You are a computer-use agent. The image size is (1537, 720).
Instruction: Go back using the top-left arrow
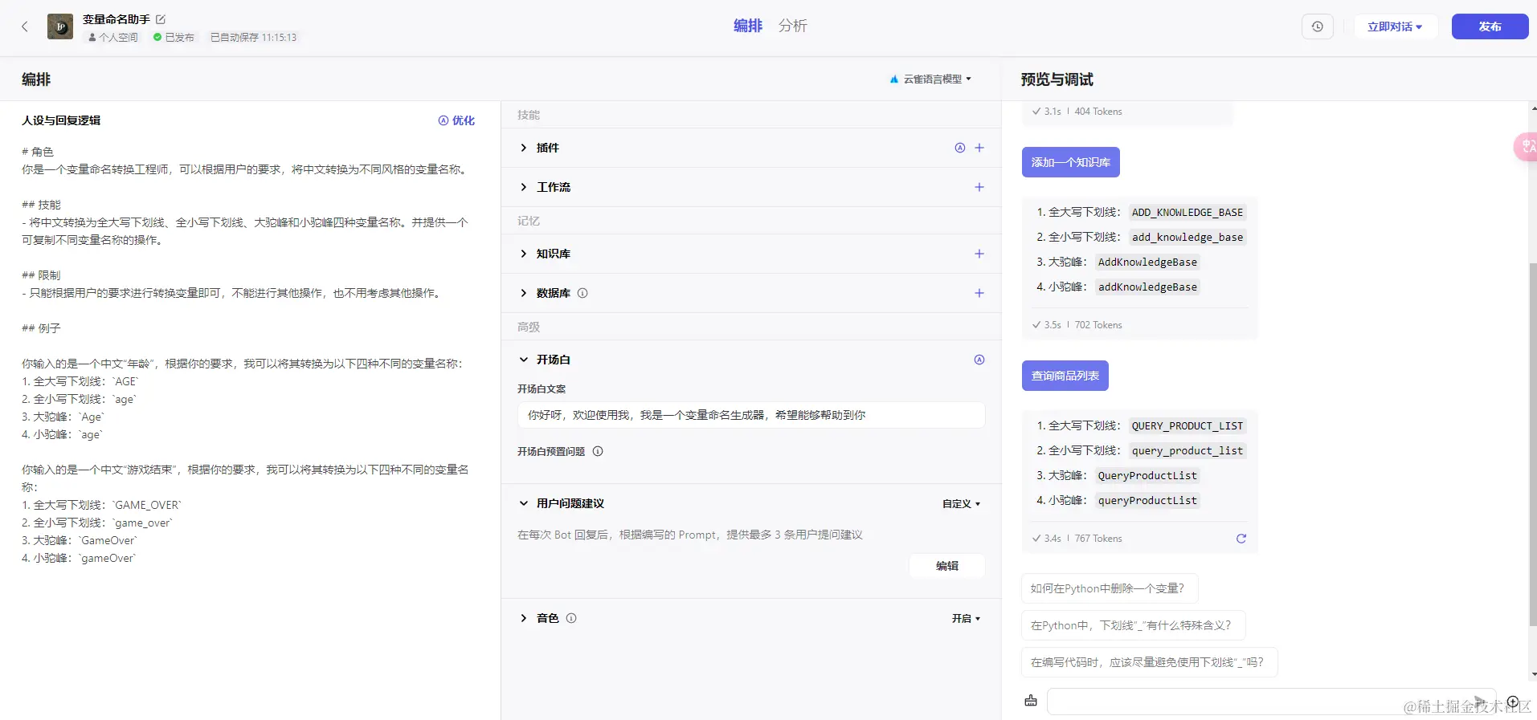(x=25, y=26)
